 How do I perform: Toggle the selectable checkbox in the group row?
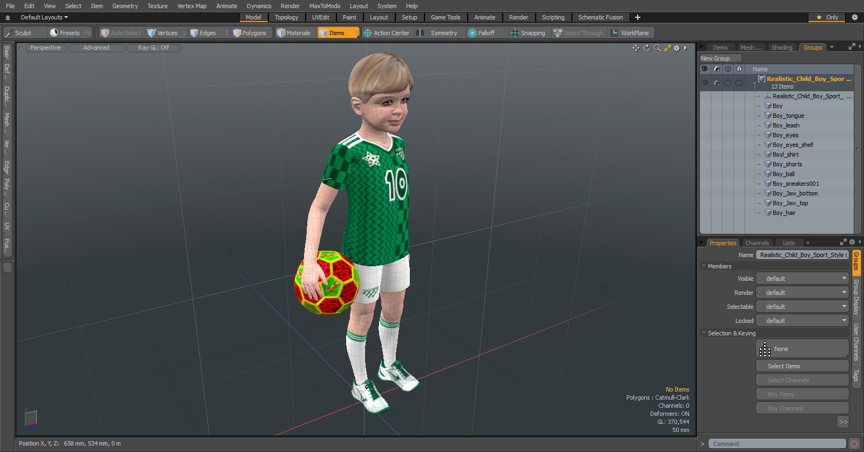pyautogui.click(x=727, y=83)
